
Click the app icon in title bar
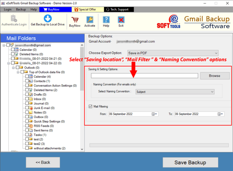pyautogui.click(x=3, y=3)
